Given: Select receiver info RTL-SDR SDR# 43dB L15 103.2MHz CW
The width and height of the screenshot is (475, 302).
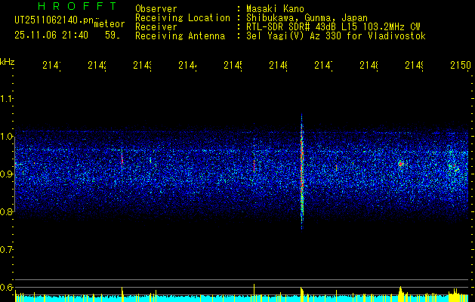Looking at the screenshot, I should point(334,27).
